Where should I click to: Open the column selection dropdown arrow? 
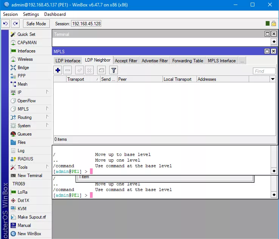(x=273, y=79)
